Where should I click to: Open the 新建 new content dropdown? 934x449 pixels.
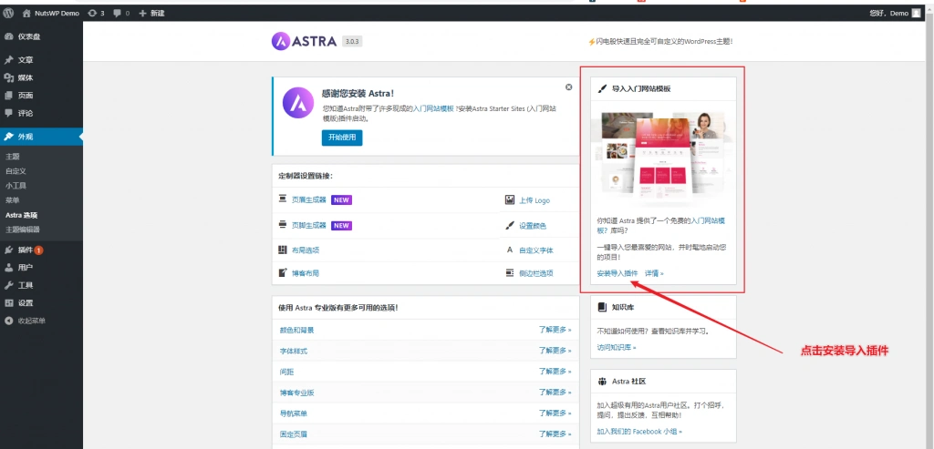coord(151,13)
